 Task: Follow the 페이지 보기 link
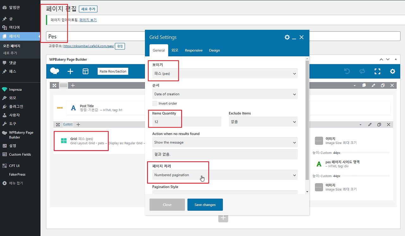[x=88, y=20]
